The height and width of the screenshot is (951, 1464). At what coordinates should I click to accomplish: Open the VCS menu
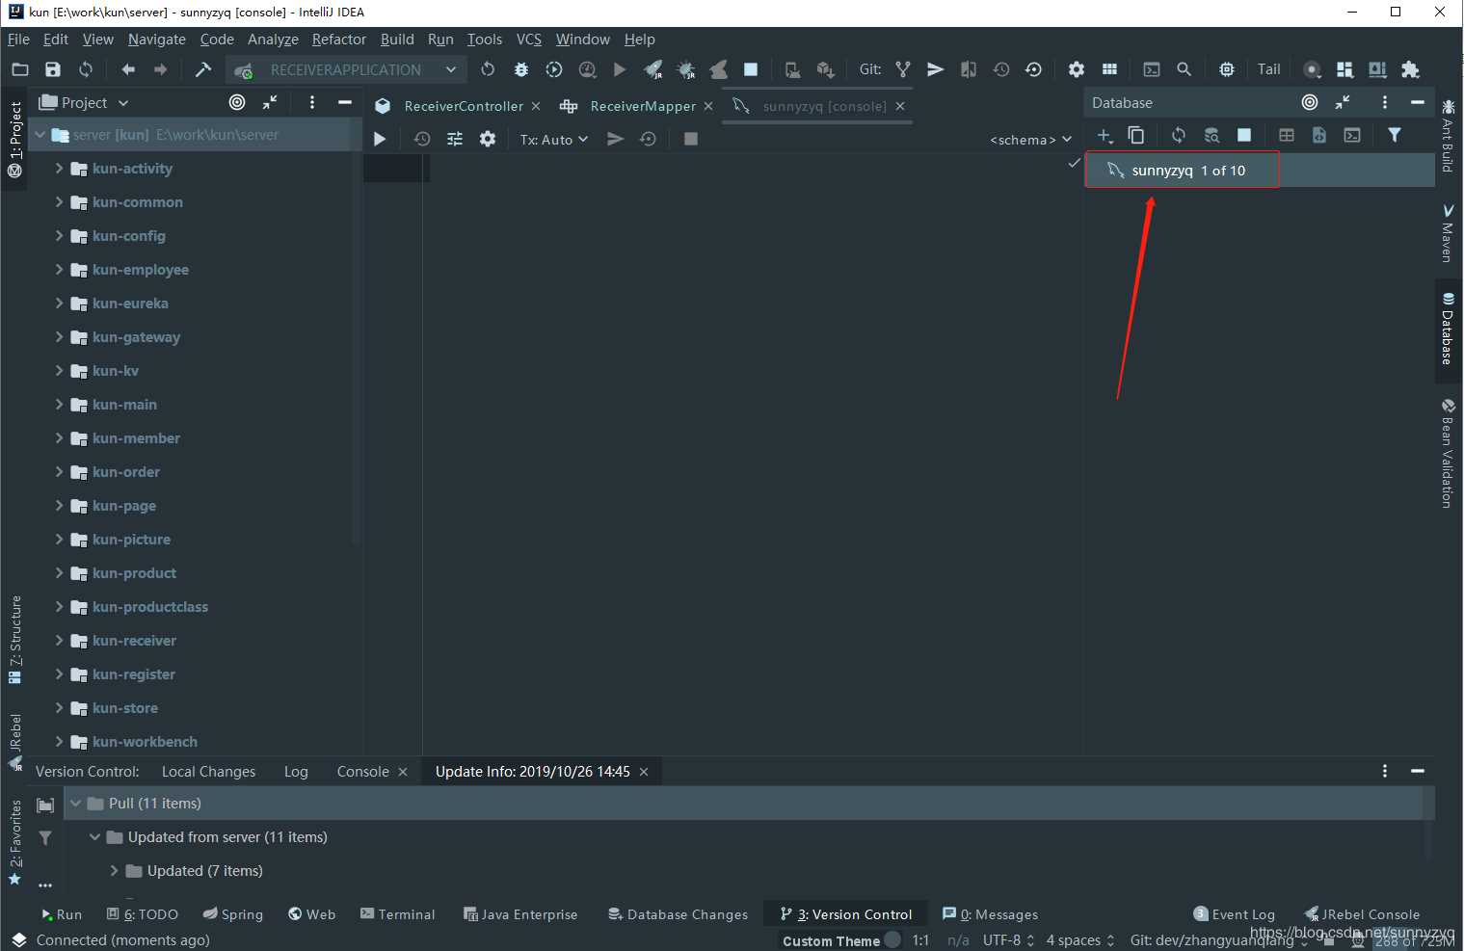tap(529, 40)
